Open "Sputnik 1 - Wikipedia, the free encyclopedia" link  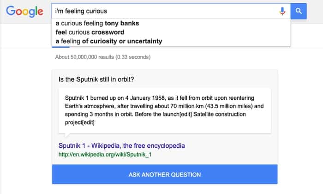point(121,145)
